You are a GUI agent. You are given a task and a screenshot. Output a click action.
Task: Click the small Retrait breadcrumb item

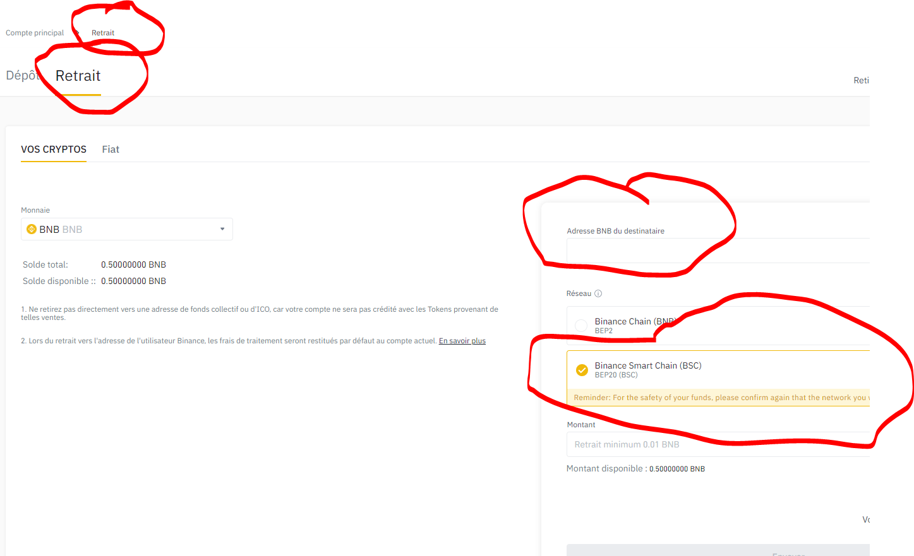click(x=103, y=33)
